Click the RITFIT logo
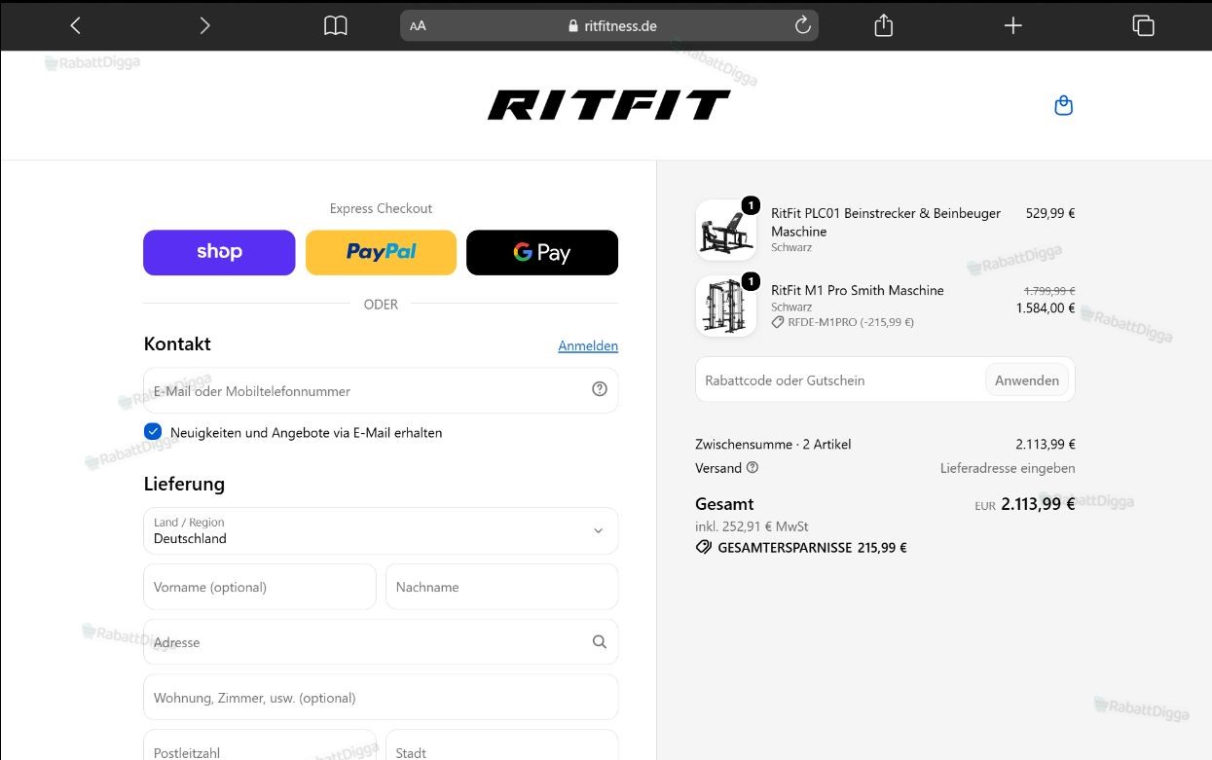 (608, 105)
